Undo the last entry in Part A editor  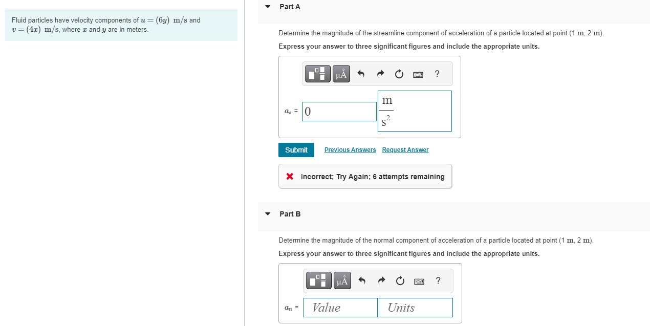(361, 73)
